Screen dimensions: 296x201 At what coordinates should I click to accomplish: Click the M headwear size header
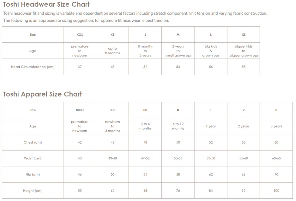(x=178, y=35)
